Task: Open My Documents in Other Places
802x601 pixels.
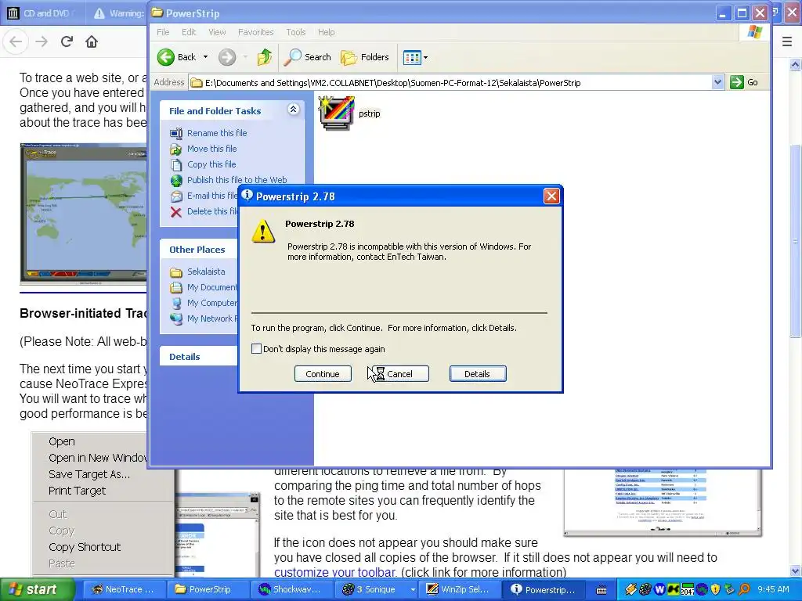Action: (212, 287)
